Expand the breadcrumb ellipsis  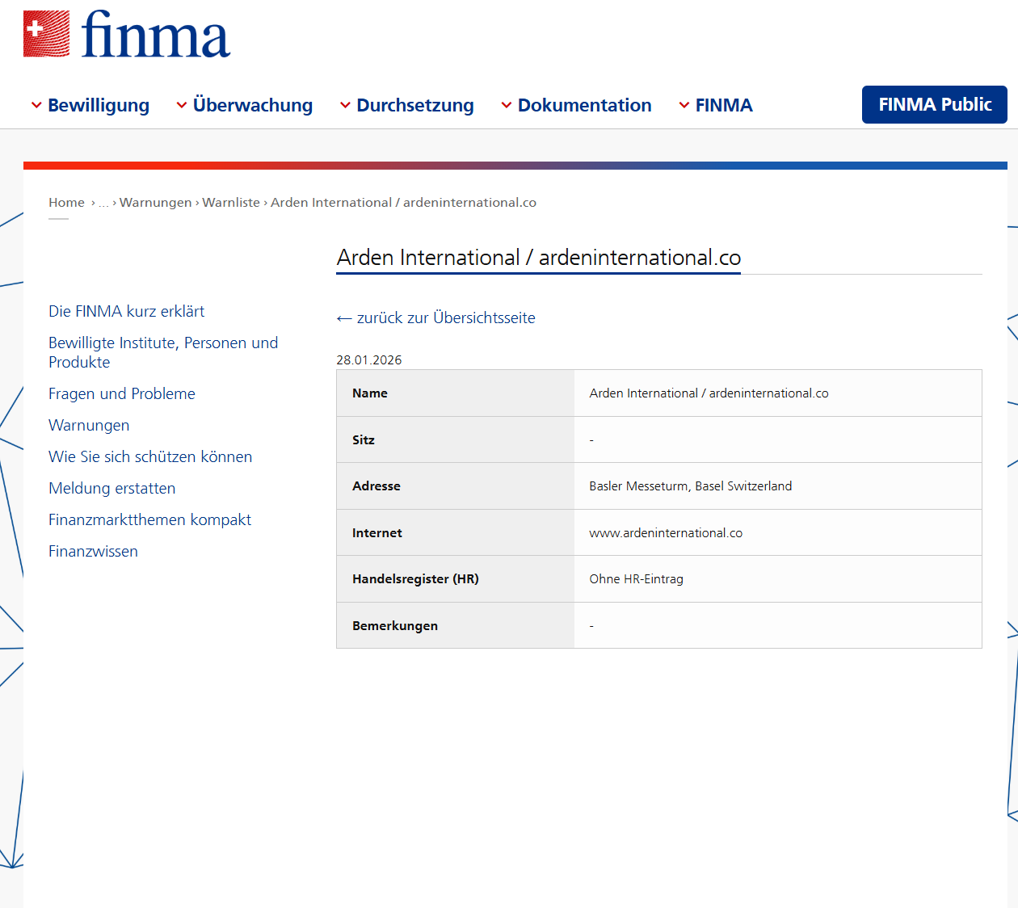[x=103, y=203]
